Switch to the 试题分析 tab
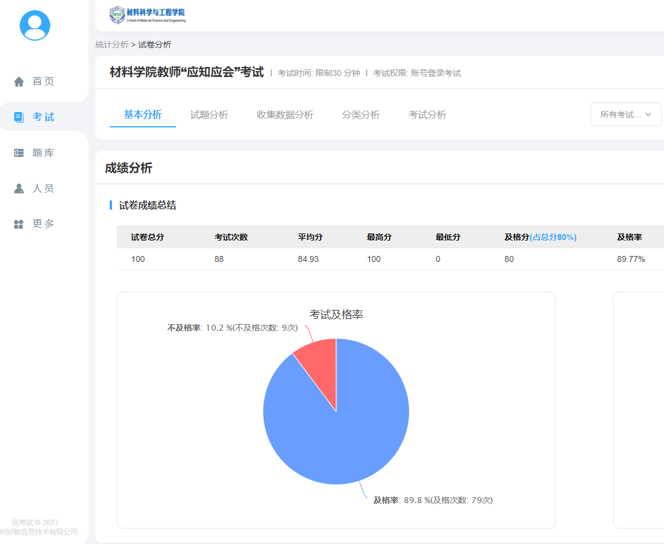The height and width of the screenshot is (544, 664). (209, 115)
